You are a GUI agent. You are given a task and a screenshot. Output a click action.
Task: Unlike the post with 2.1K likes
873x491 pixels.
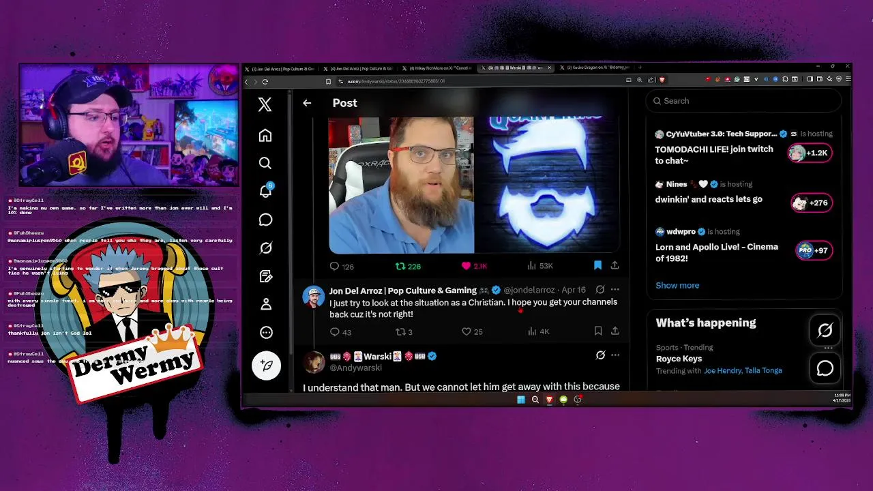coord(474,266)
